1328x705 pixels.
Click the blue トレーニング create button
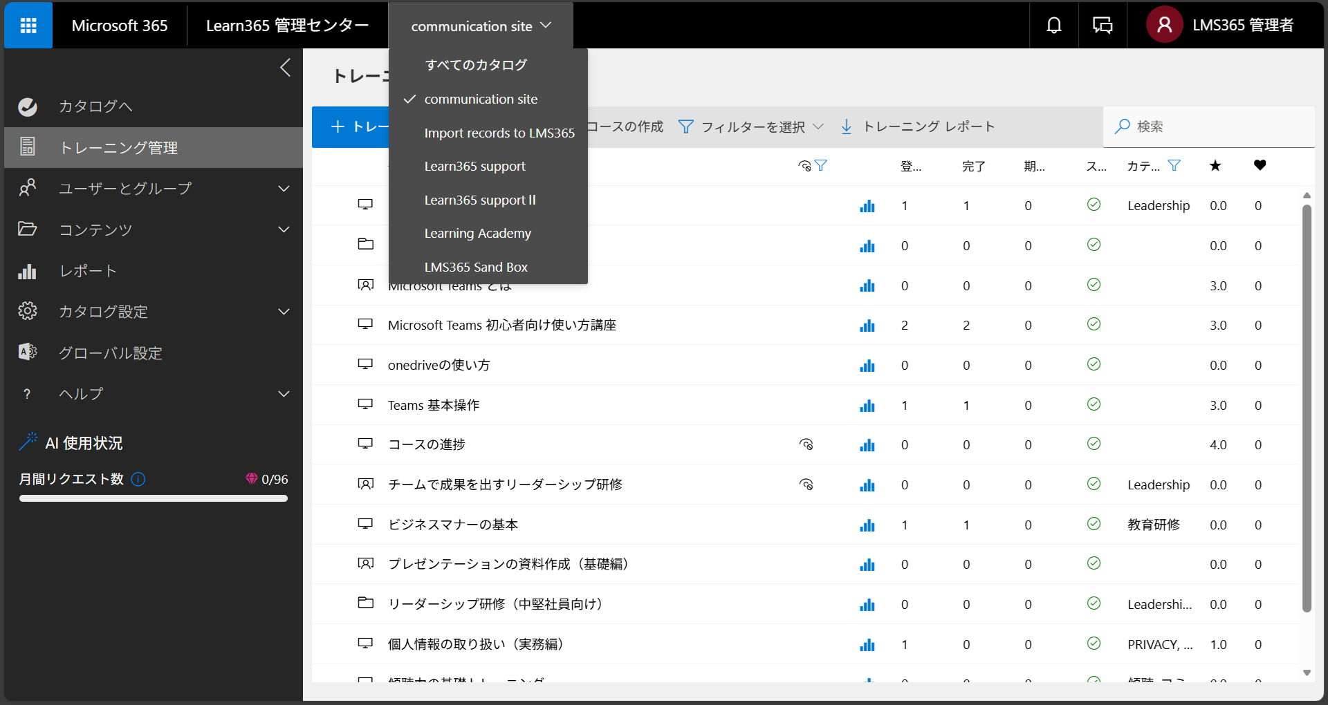[351, 126]
